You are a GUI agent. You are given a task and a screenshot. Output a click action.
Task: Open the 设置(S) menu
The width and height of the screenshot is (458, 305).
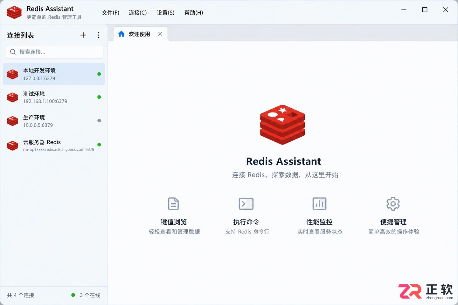point(166,13)
